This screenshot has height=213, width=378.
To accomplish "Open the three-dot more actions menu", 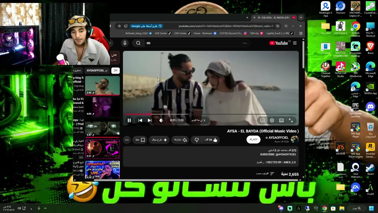I will (127, 140).
